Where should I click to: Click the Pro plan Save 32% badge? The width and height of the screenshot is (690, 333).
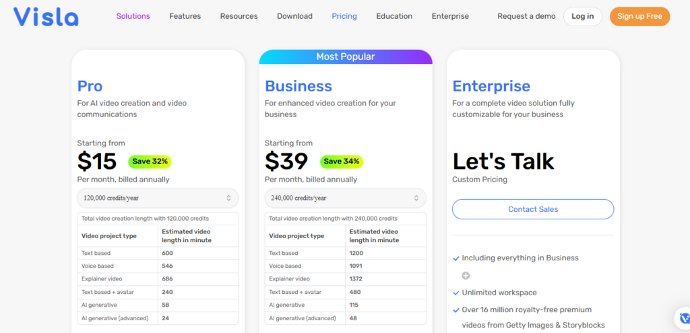click(x=150, y=161)
